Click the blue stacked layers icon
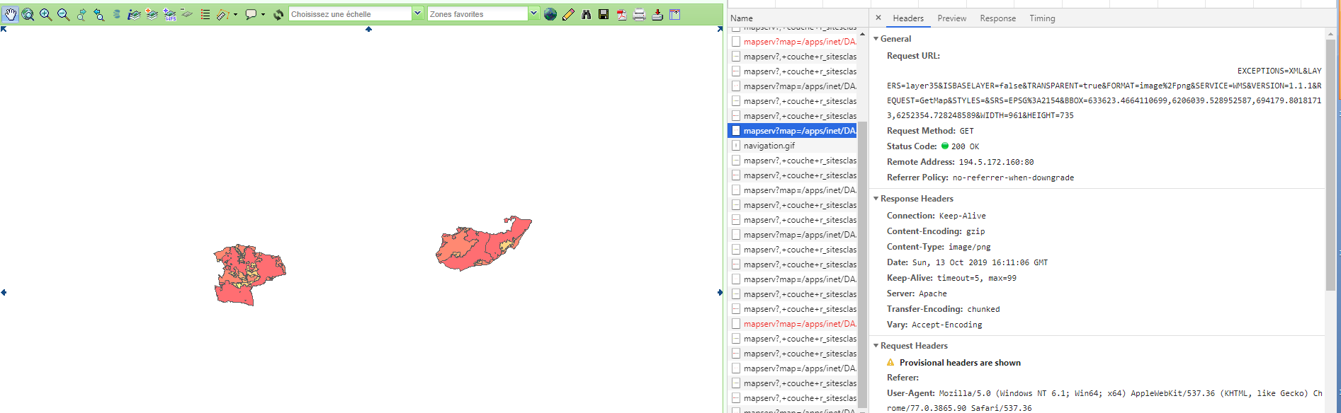Image resolution: width=1341 pixels, height=413 pixels. tap(117, 14)
